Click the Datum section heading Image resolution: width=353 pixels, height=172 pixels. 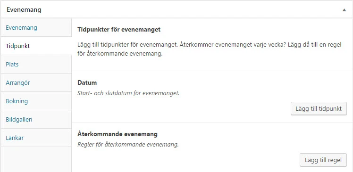87,83
